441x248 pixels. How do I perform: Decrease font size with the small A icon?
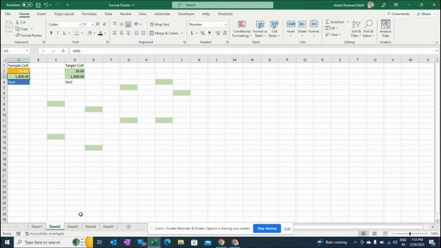pyautogui.click(x=104, y=25)
